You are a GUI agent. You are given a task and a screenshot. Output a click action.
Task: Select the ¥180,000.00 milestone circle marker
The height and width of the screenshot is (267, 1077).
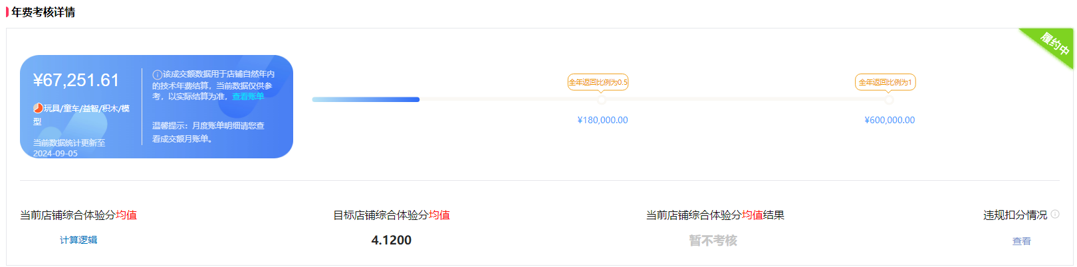[x=602, y=99]
